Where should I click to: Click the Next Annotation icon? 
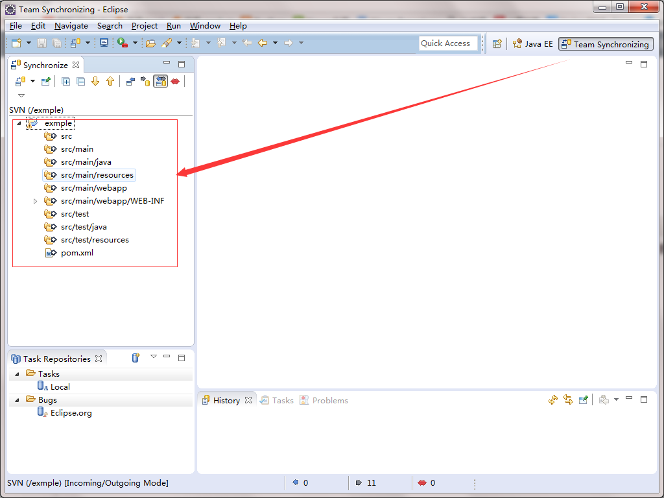pos(195,43)
